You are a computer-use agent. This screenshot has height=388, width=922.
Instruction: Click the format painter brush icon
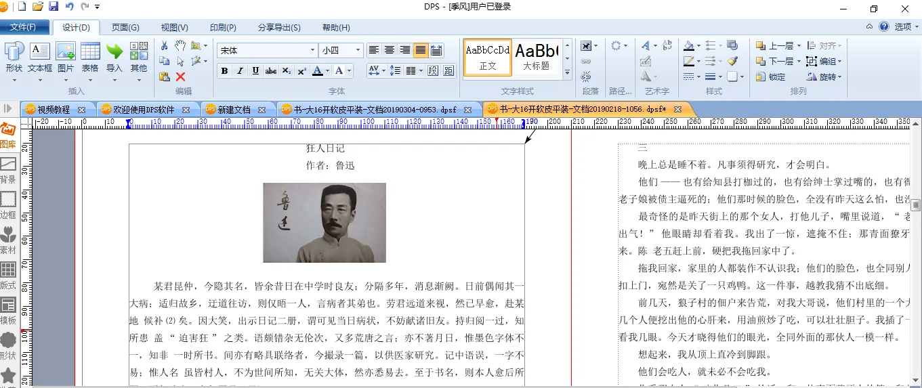click(x=732, y=61)
